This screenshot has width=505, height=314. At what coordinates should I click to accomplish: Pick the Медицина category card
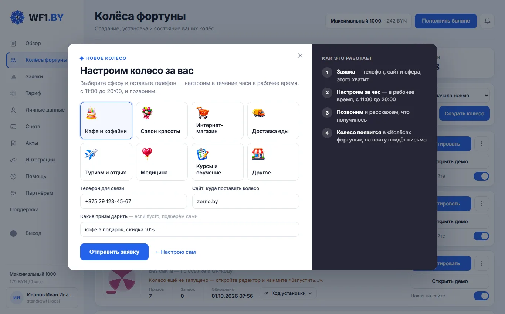click(162, 162)
